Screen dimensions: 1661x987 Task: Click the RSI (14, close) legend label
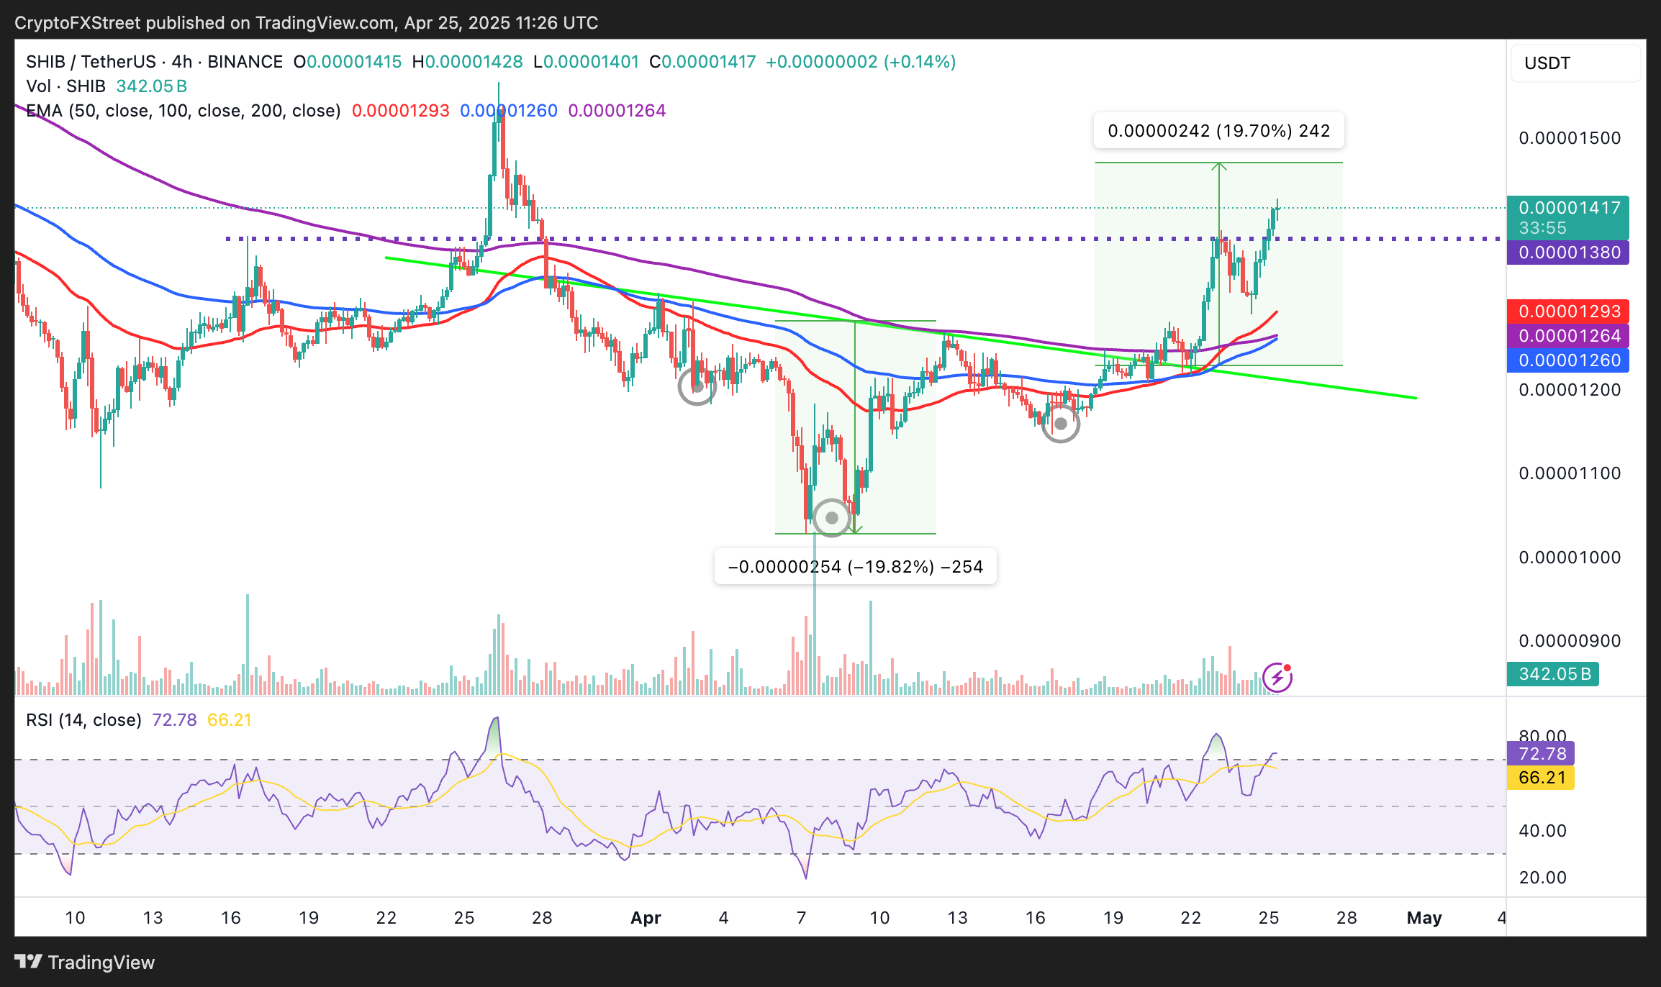pyautogui.click(x=83, y=720)
